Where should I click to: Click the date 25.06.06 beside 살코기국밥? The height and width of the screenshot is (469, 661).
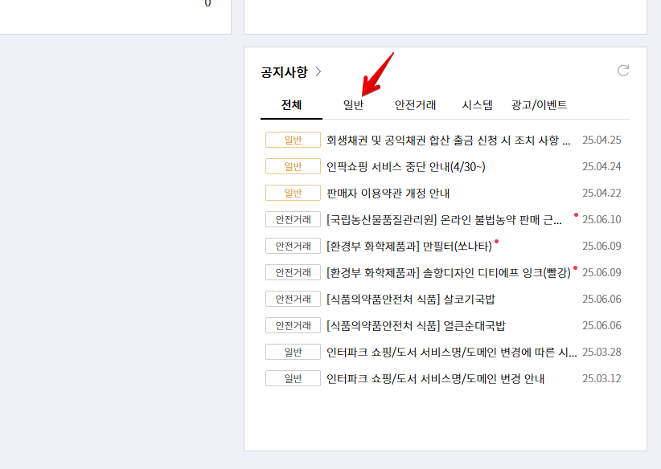(x=601, y=300)
